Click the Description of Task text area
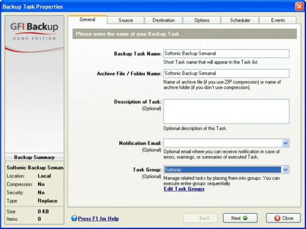Image resolution: width=306 pixels, height=229 pixels. point(226,111)
